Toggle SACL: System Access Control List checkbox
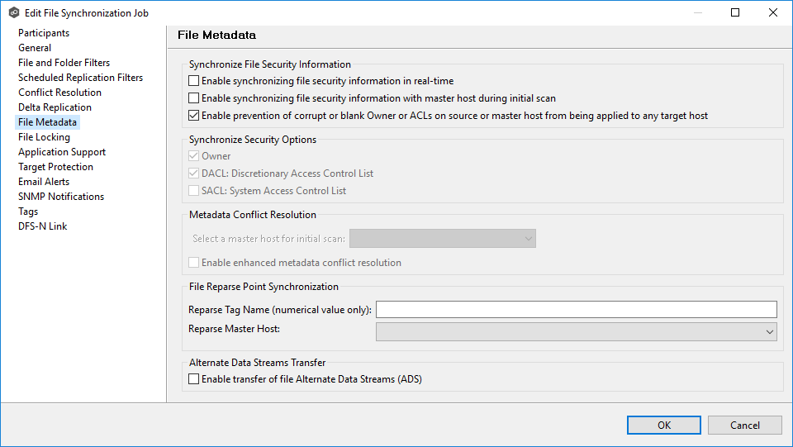The image size is (793, 447). click(193, 191)
